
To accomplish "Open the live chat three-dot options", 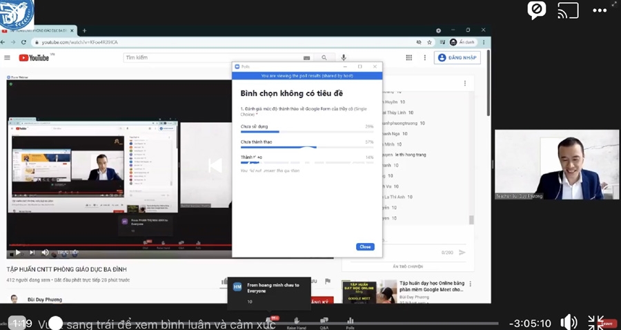I will tap(465, 84).
